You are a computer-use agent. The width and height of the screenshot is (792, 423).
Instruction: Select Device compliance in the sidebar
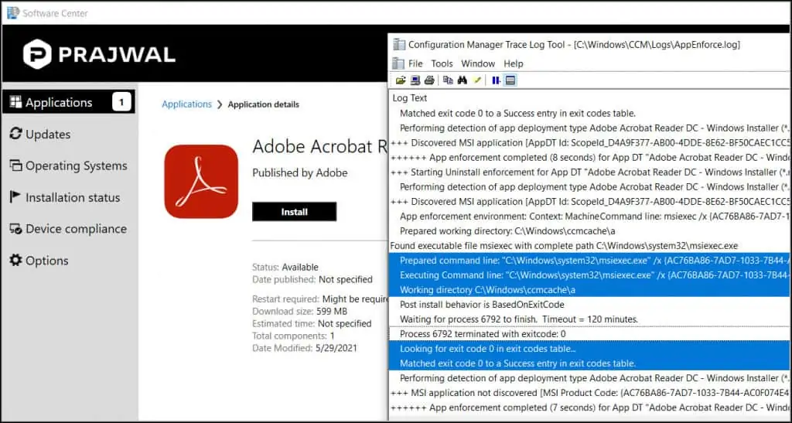pos(69,229)
